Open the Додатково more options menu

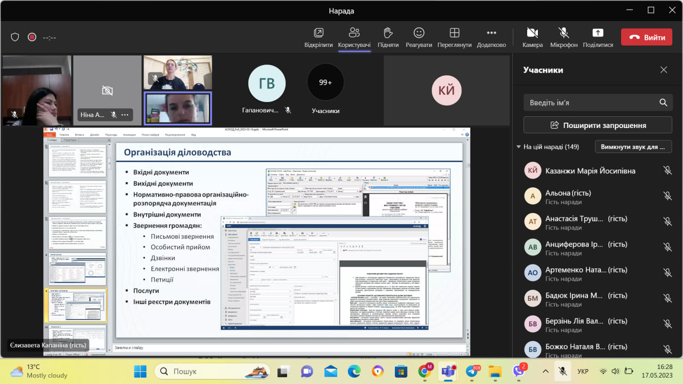491,33
